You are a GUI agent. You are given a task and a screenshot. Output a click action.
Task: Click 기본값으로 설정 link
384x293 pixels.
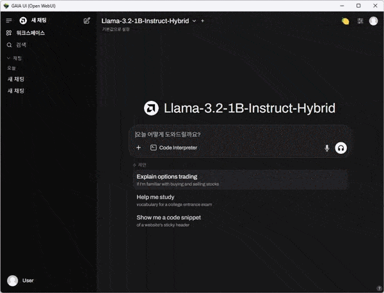point(116,29)
